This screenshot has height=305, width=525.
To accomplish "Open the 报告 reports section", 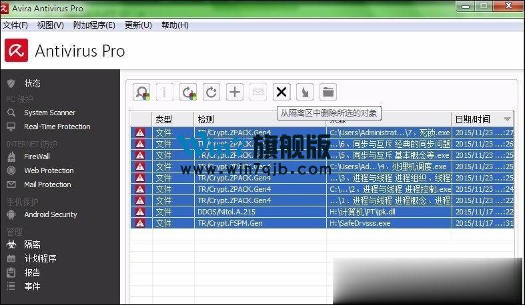I will [x=32, y=272].
